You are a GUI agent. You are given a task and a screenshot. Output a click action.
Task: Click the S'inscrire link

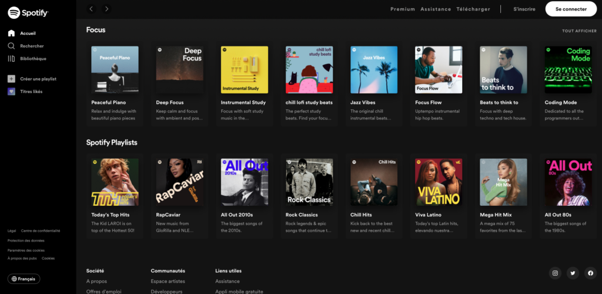524,9
